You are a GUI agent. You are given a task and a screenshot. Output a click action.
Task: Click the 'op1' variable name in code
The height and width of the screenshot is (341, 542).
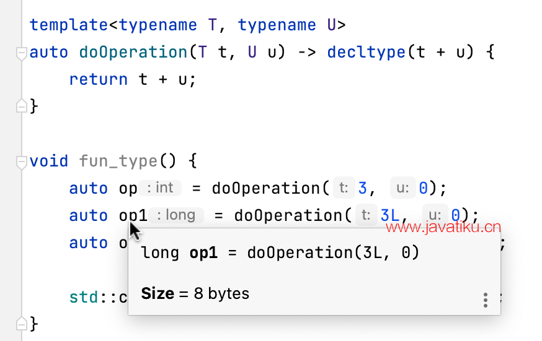(133, 216)
